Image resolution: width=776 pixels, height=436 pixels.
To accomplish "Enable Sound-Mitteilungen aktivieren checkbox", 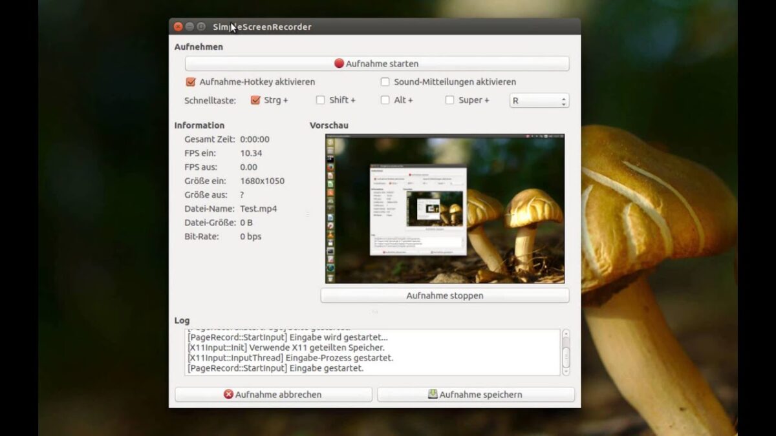I will (385, 82).
